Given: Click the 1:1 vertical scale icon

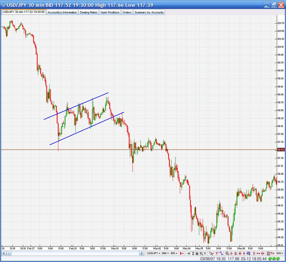Looking at the screenshot, I should [x=254, y=253].
